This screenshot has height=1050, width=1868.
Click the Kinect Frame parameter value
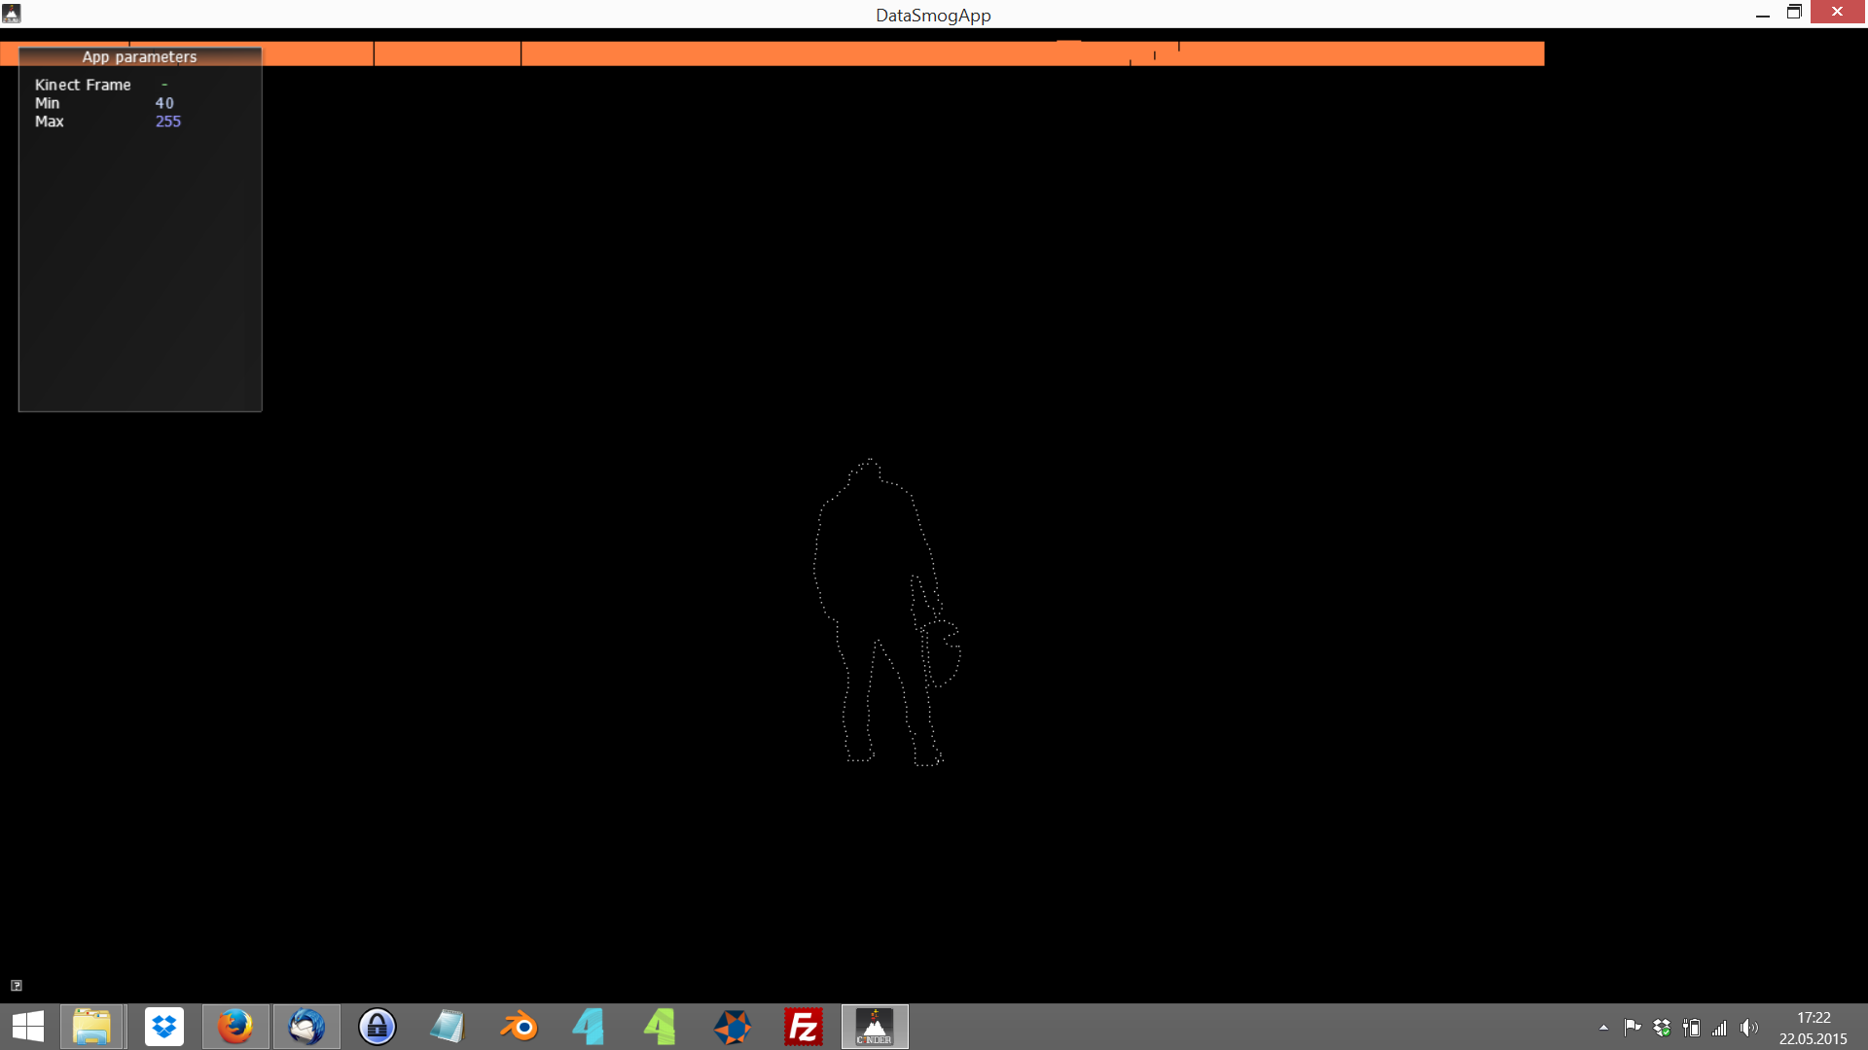point(164,85)
